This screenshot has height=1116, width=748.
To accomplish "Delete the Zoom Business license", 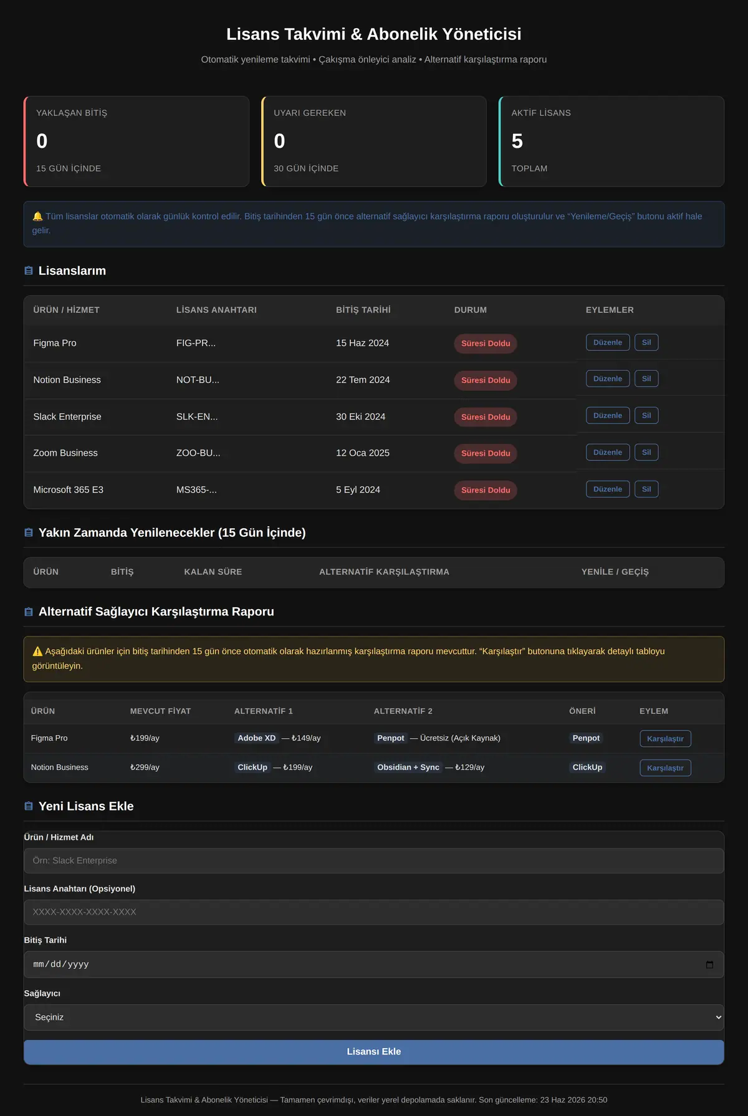I will coord(646,452).
